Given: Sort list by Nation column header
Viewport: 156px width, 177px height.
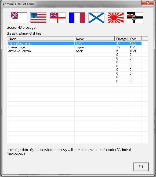Looking at the screenshot, I should point(95,39).
